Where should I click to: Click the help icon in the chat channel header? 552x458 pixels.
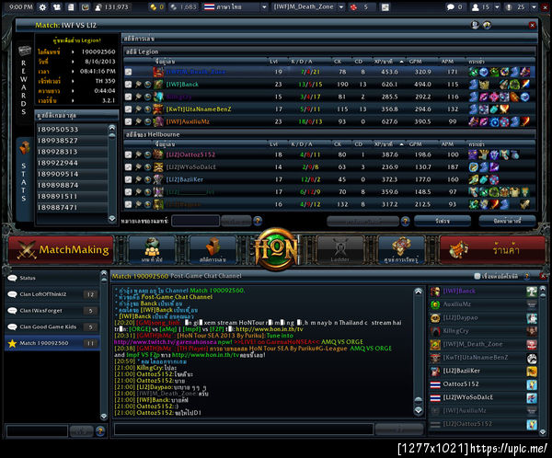coord(527,277)
